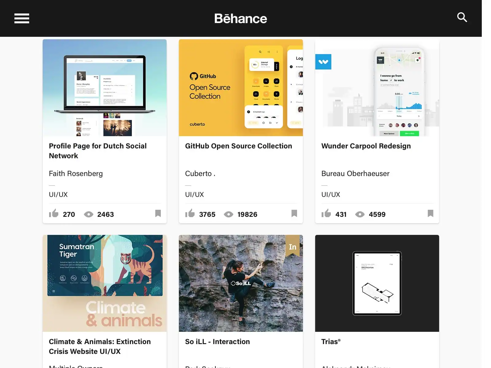Open 'Wunder Carpool Redesign' title link

[366, 146]
